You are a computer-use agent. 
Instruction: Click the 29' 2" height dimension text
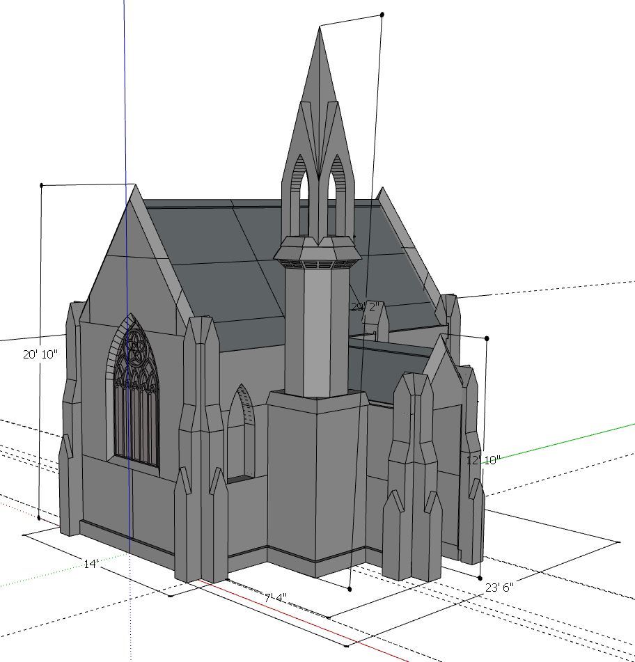tap(367, 306)
